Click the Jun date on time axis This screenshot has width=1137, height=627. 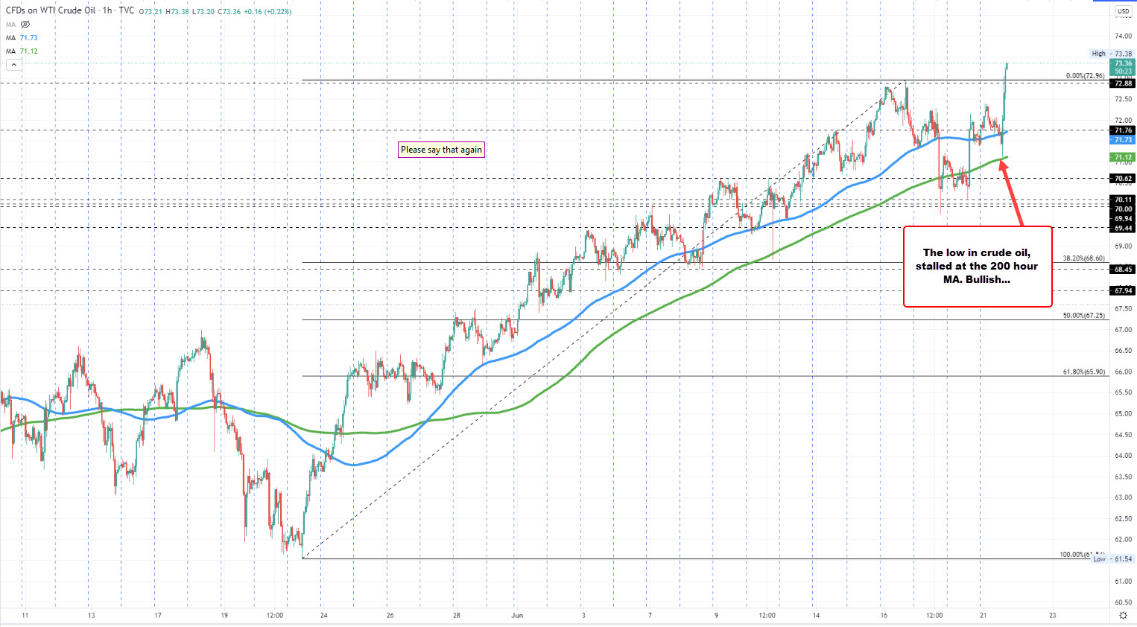517,616
